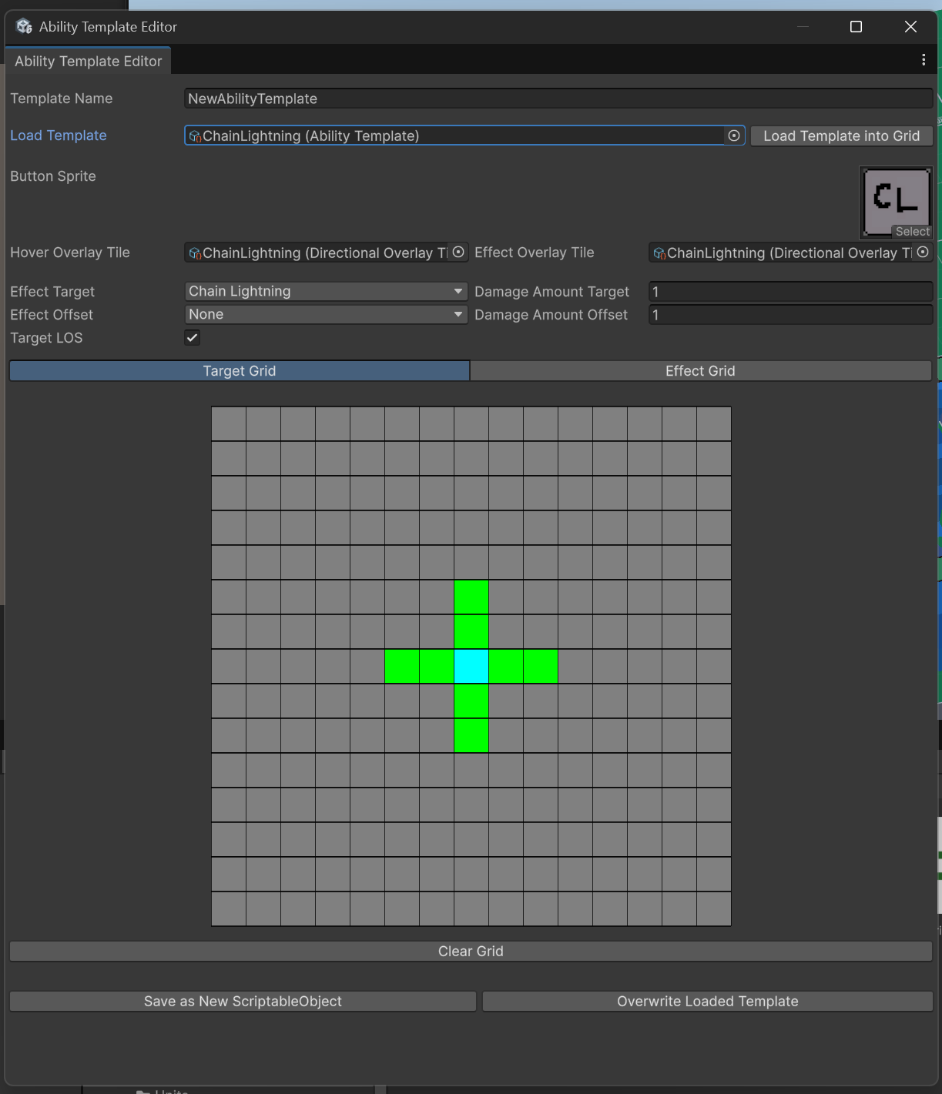Screen dimensions: 942x1094
Task: Click Save as New ScriptableObject
Action: click(243, 1001)
